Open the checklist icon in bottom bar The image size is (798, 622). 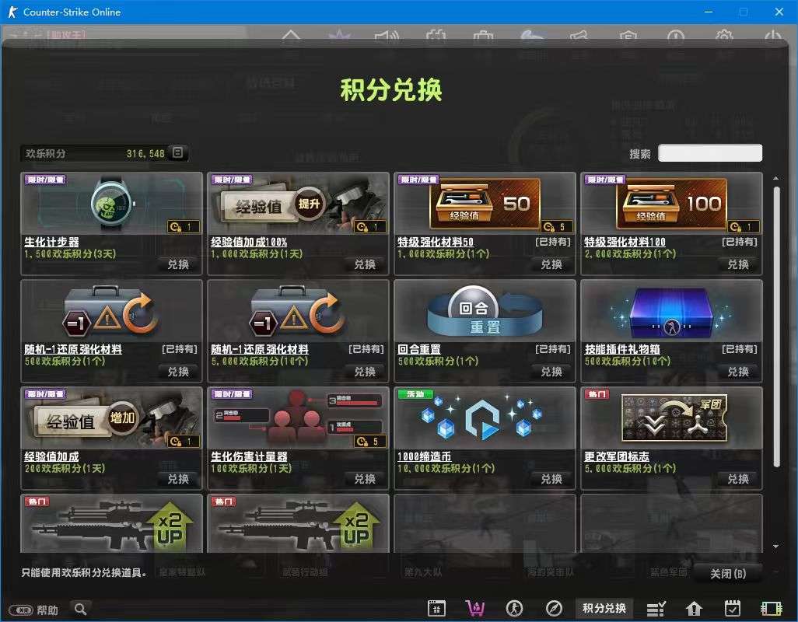[656, 608]
